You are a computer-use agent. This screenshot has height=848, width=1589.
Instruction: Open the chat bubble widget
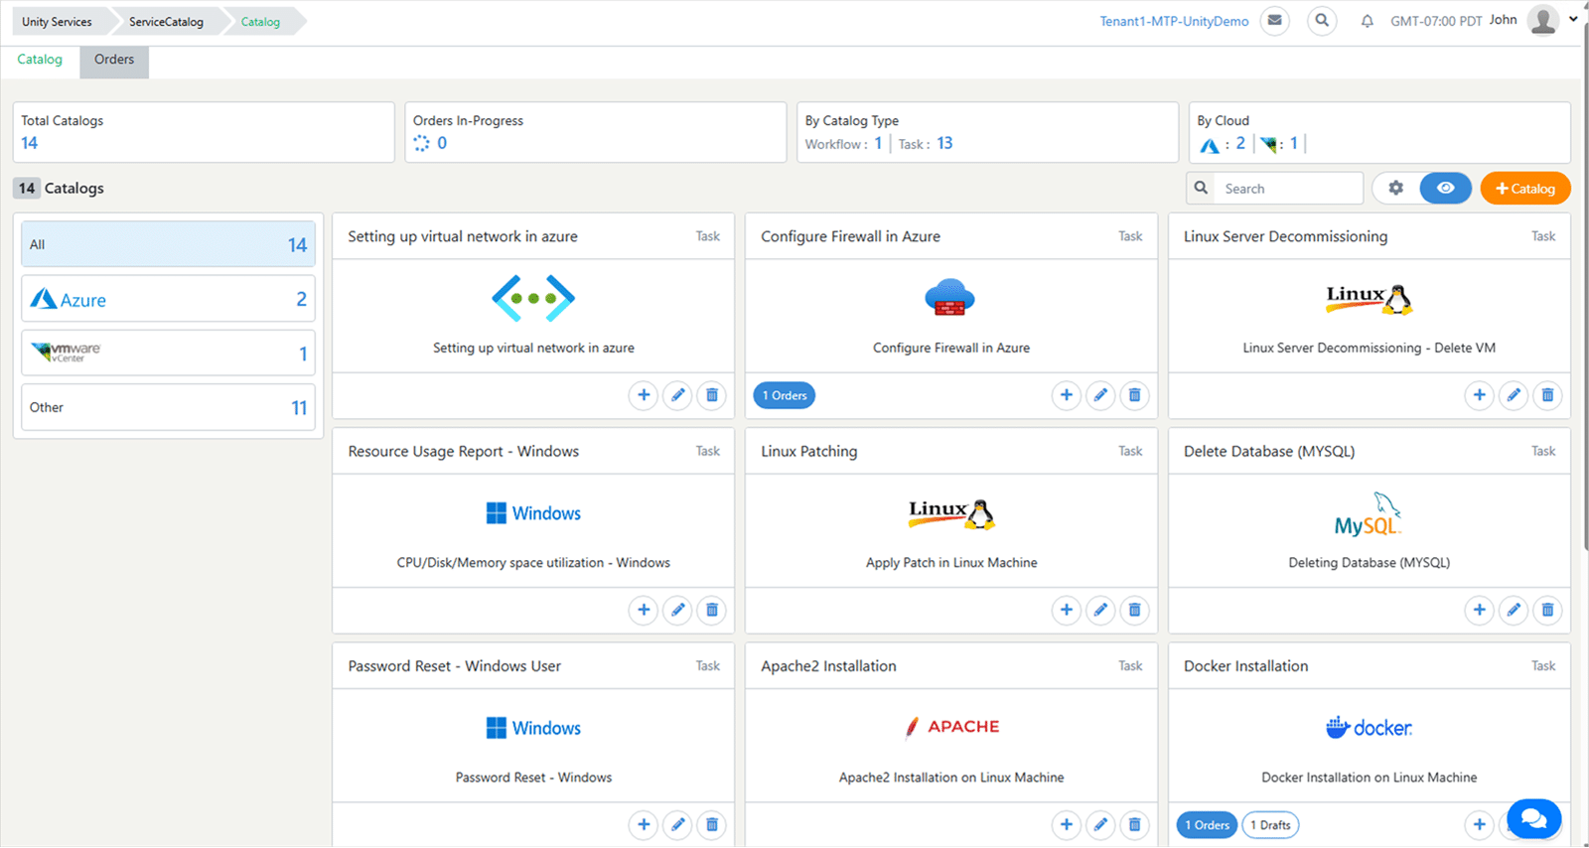(x=1533, y=818)
